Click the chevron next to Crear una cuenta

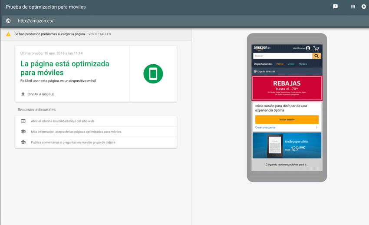coord(317,127)
